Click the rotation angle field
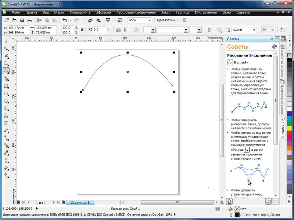294x220 pixels. click(x=100, y=30)
